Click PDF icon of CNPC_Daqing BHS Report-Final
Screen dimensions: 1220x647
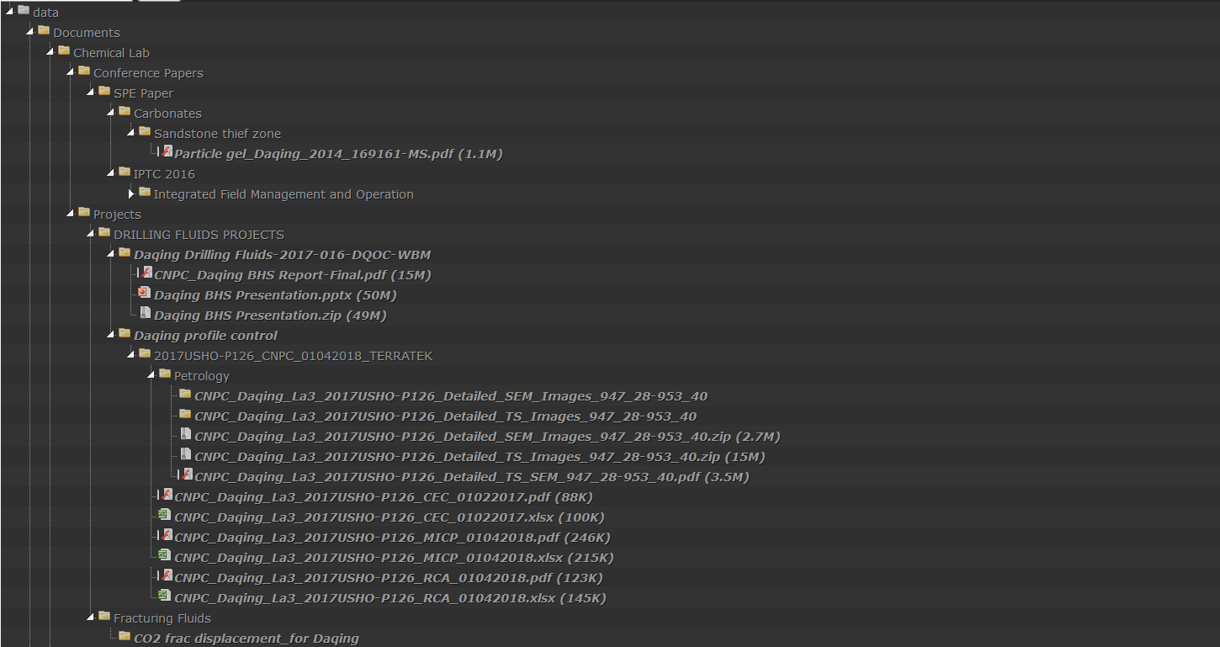click(x=146, y=273)
